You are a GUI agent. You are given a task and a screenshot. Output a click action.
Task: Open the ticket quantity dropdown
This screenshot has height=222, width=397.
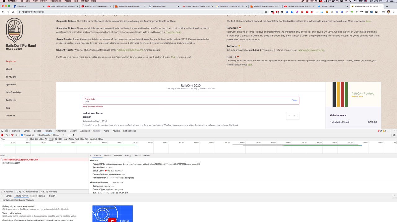click(292, 116)
